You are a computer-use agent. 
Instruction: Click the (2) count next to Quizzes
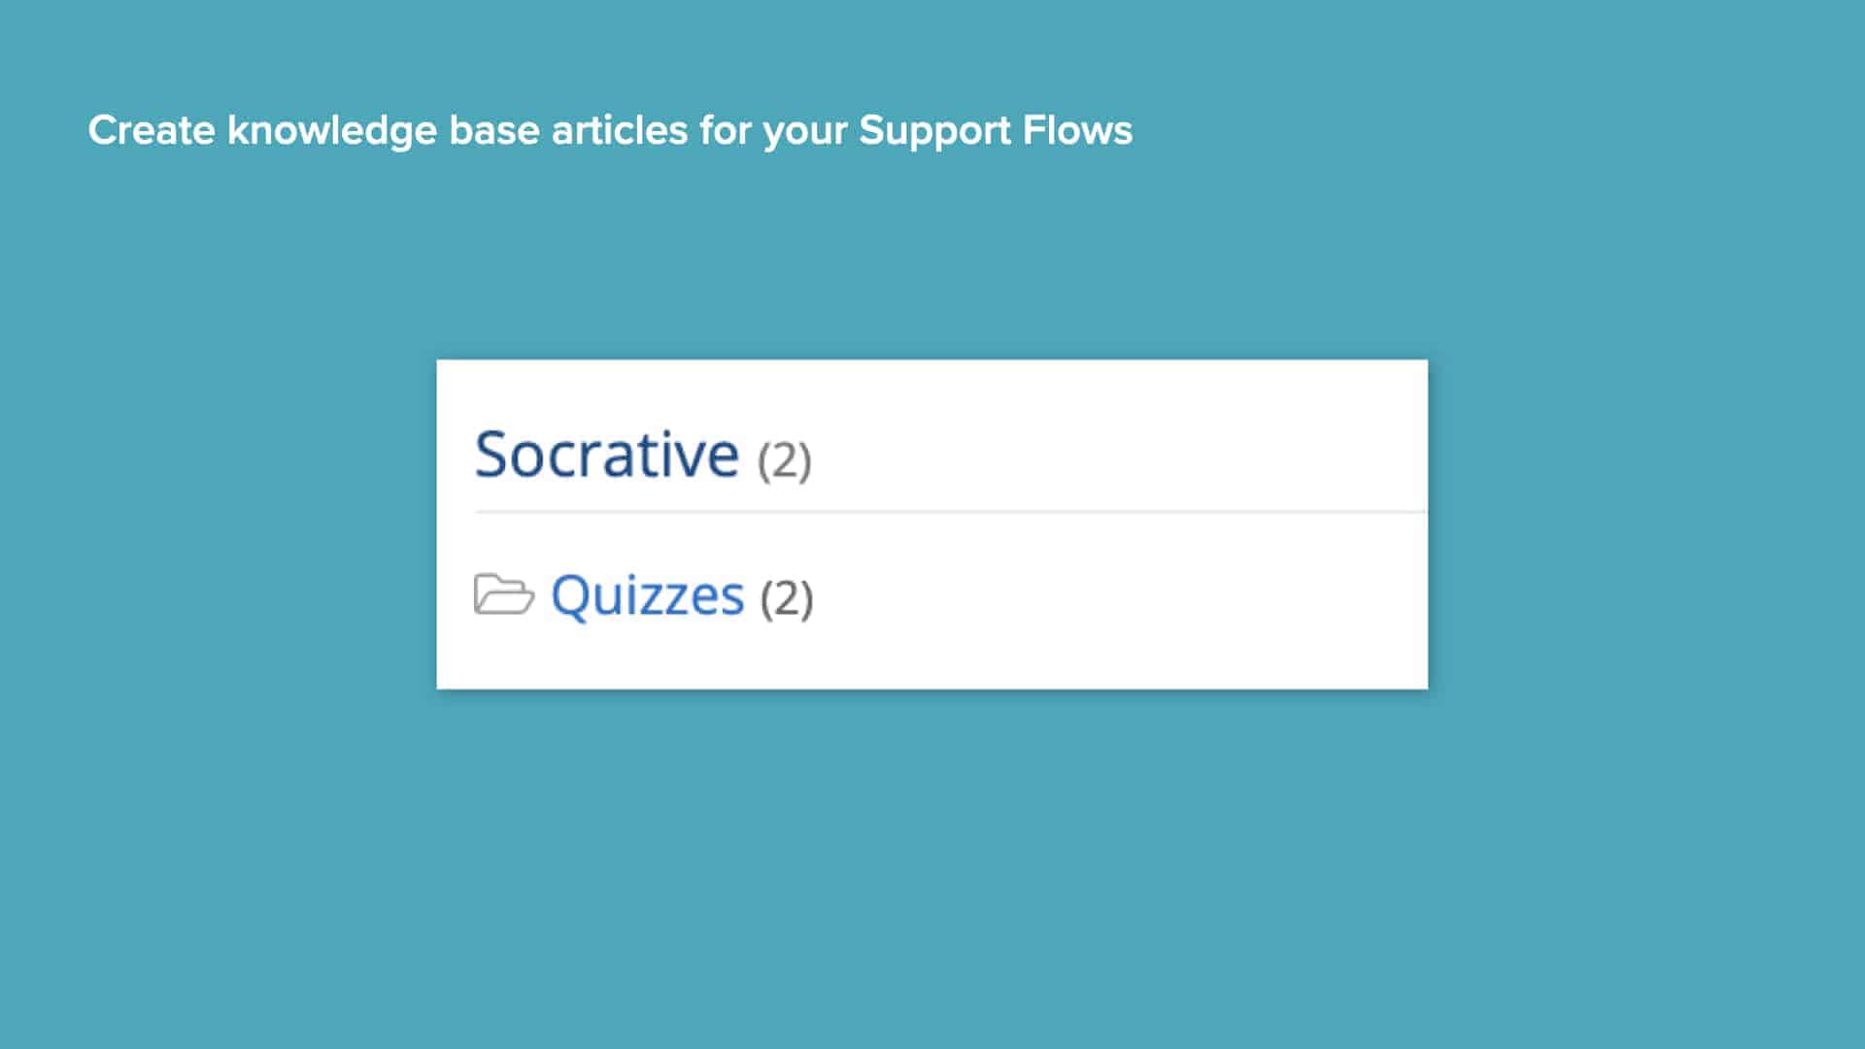[787, 598]
